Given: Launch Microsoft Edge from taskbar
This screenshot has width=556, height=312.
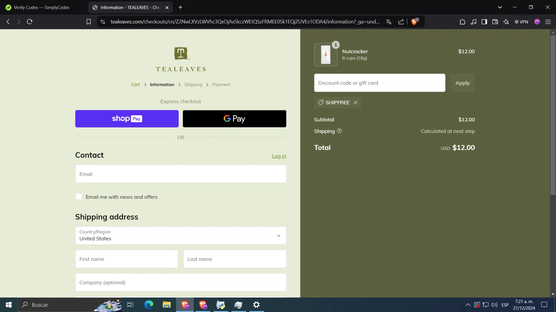Looking at the screenshot, I should pos(149,305).
